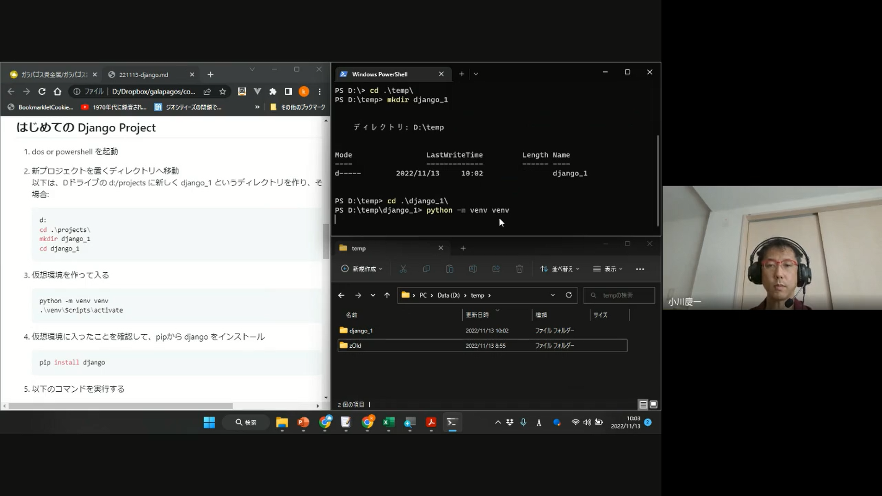Switch to details view in Explorer
This screenshot has width=882, height=496.
point(643,405)
